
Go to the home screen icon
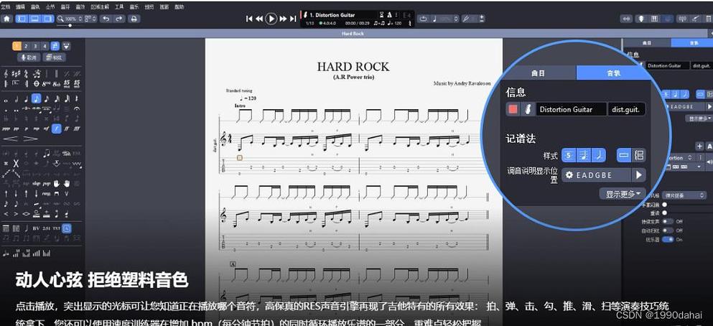[x=6, y=19]
